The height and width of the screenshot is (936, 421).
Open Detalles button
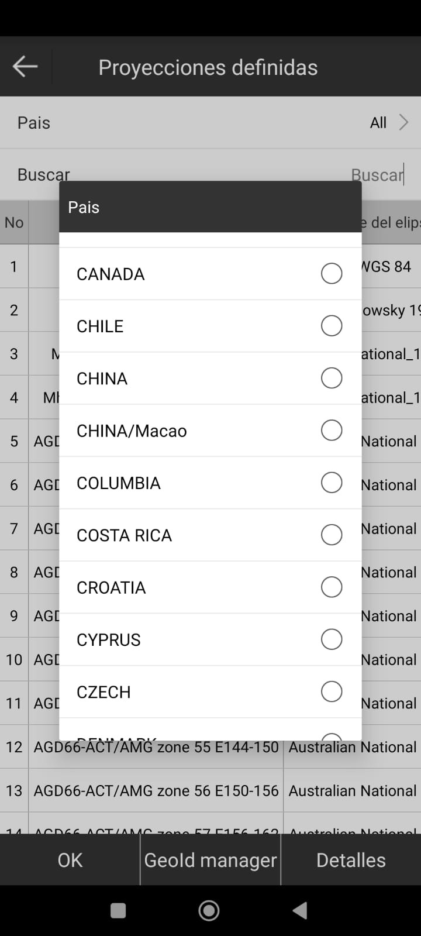351,860
